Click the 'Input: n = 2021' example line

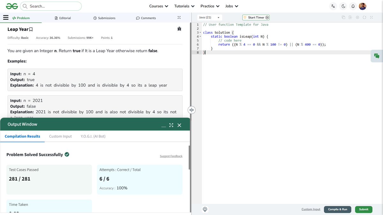tap(26, 101)
